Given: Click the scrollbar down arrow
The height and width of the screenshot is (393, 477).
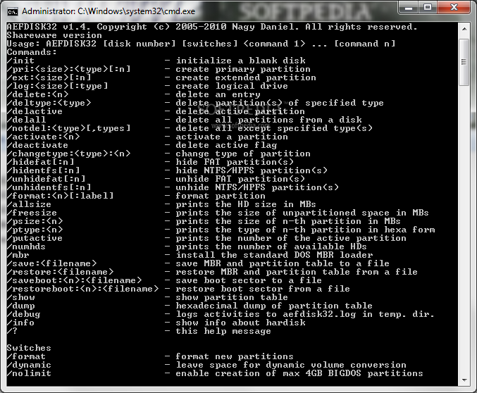Looking at the screenshot, I should (x=464, y=380).
